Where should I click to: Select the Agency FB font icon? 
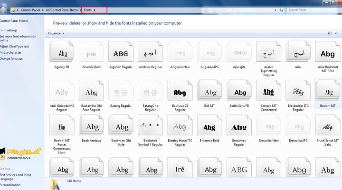pyautogui.click(x=62, y=51)
